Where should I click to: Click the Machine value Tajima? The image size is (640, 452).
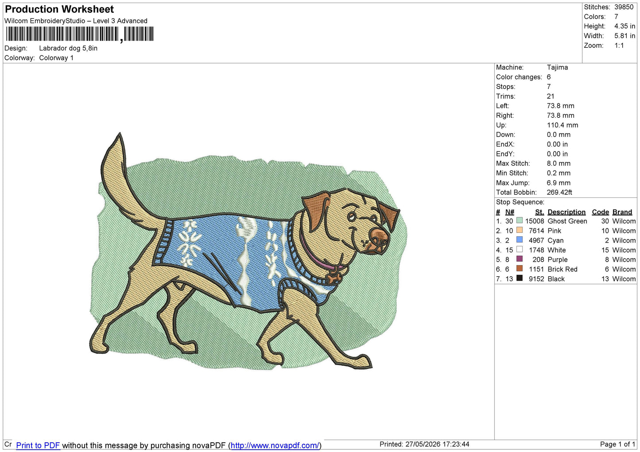tap(557, 67)
